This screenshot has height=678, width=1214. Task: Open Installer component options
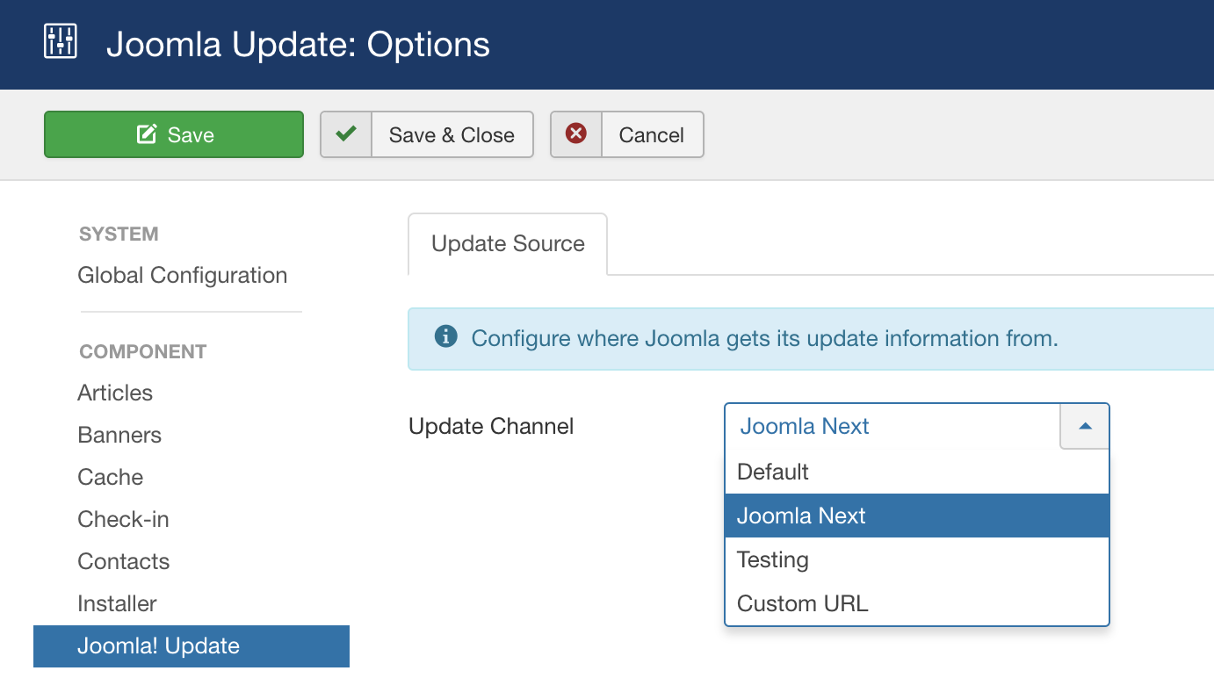click(117, 603)
